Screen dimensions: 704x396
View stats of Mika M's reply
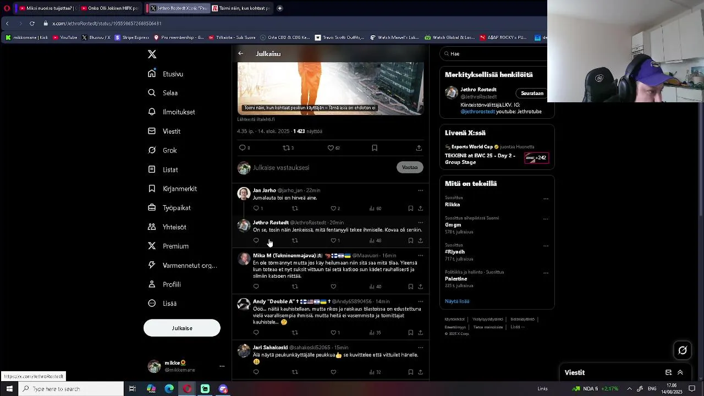click(x=375, y=287)
